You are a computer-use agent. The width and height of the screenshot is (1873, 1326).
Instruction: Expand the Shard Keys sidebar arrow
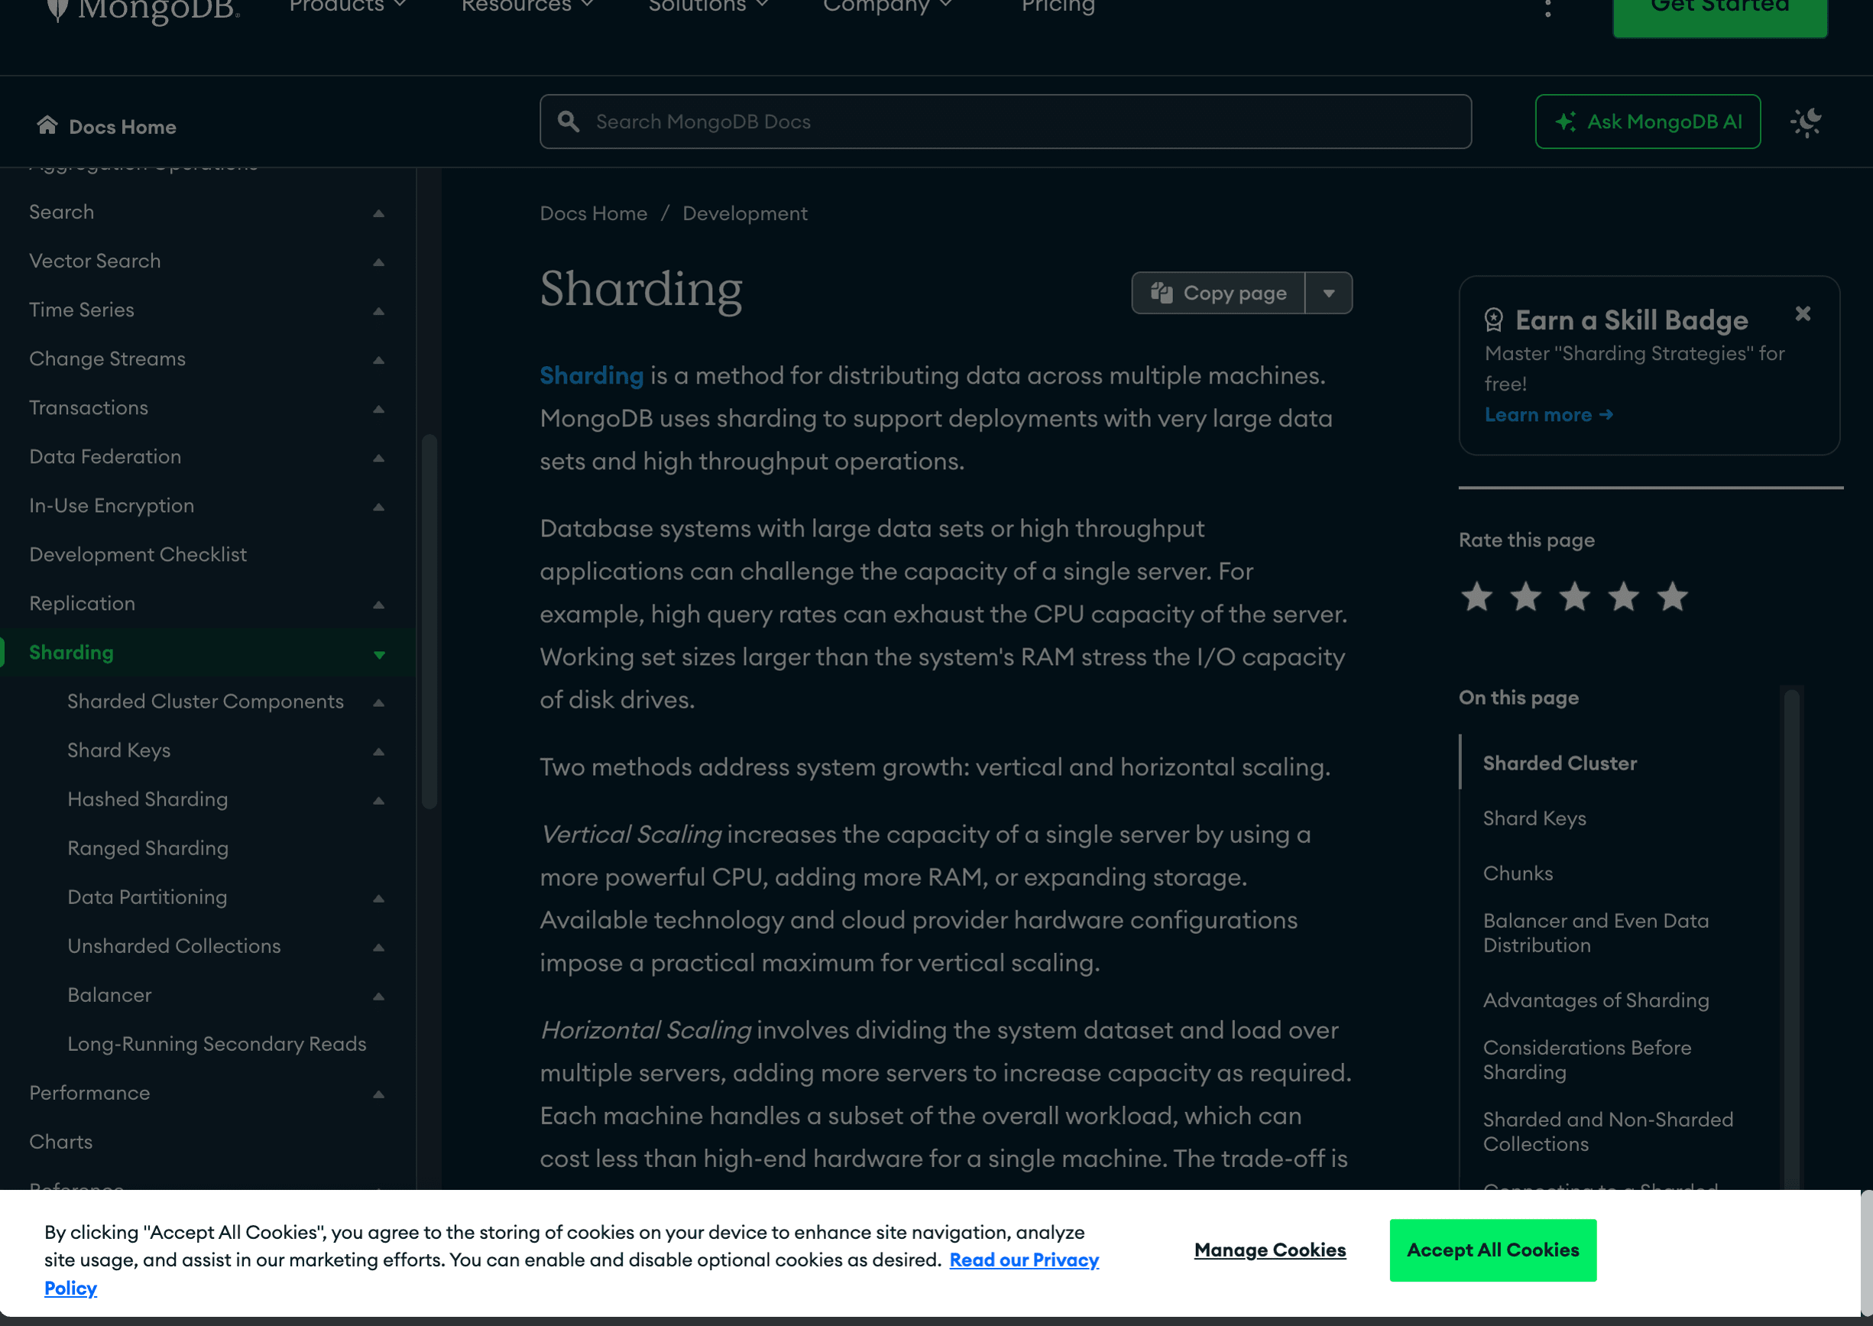[x=379, y=751]
